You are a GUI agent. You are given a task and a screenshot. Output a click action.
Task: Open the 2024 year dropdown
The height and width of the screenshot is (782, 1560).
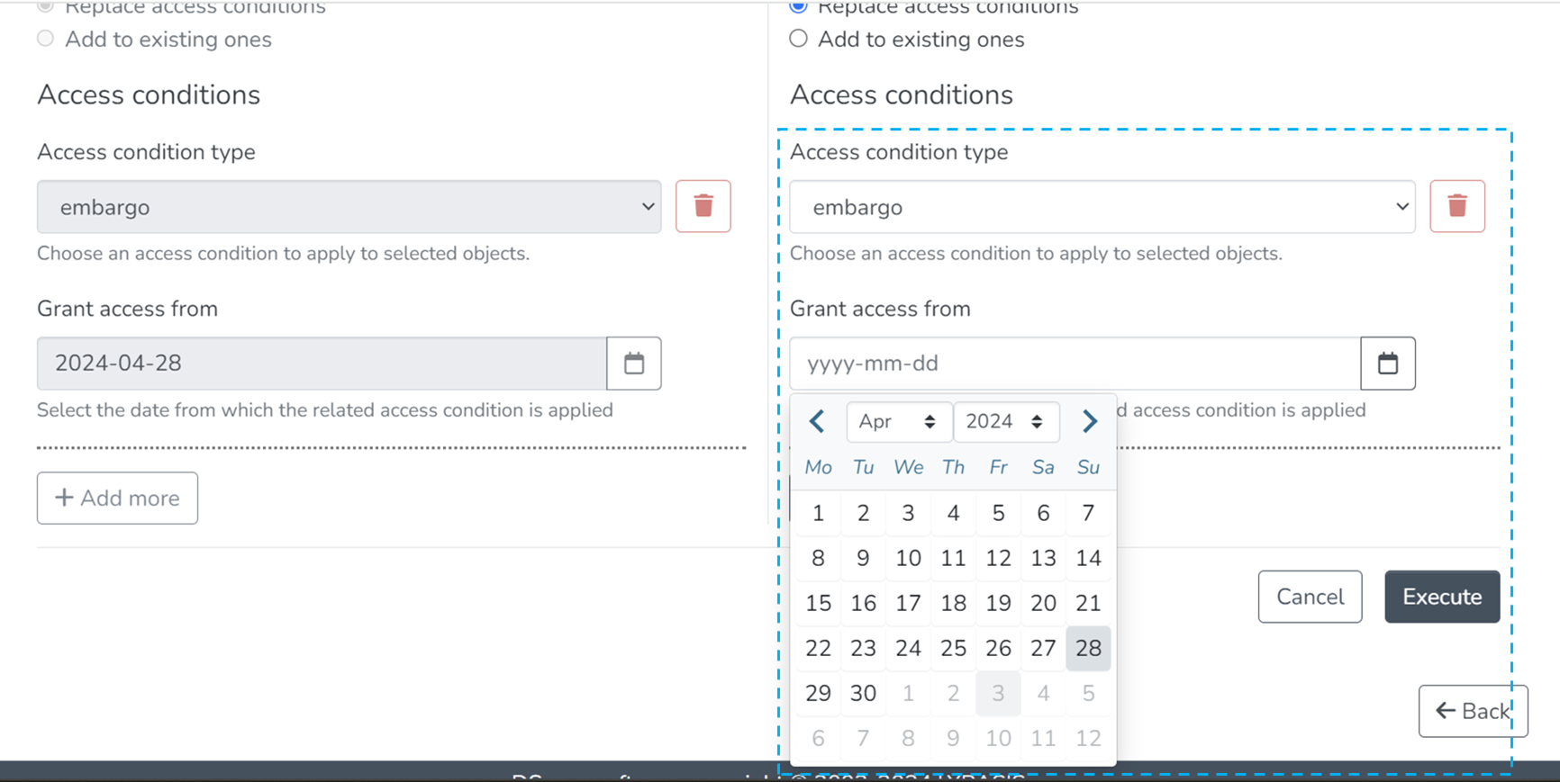pos(1005,422)
